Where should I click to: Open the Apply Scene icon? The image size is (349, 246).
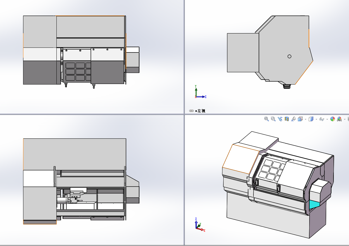coord(339,119)
